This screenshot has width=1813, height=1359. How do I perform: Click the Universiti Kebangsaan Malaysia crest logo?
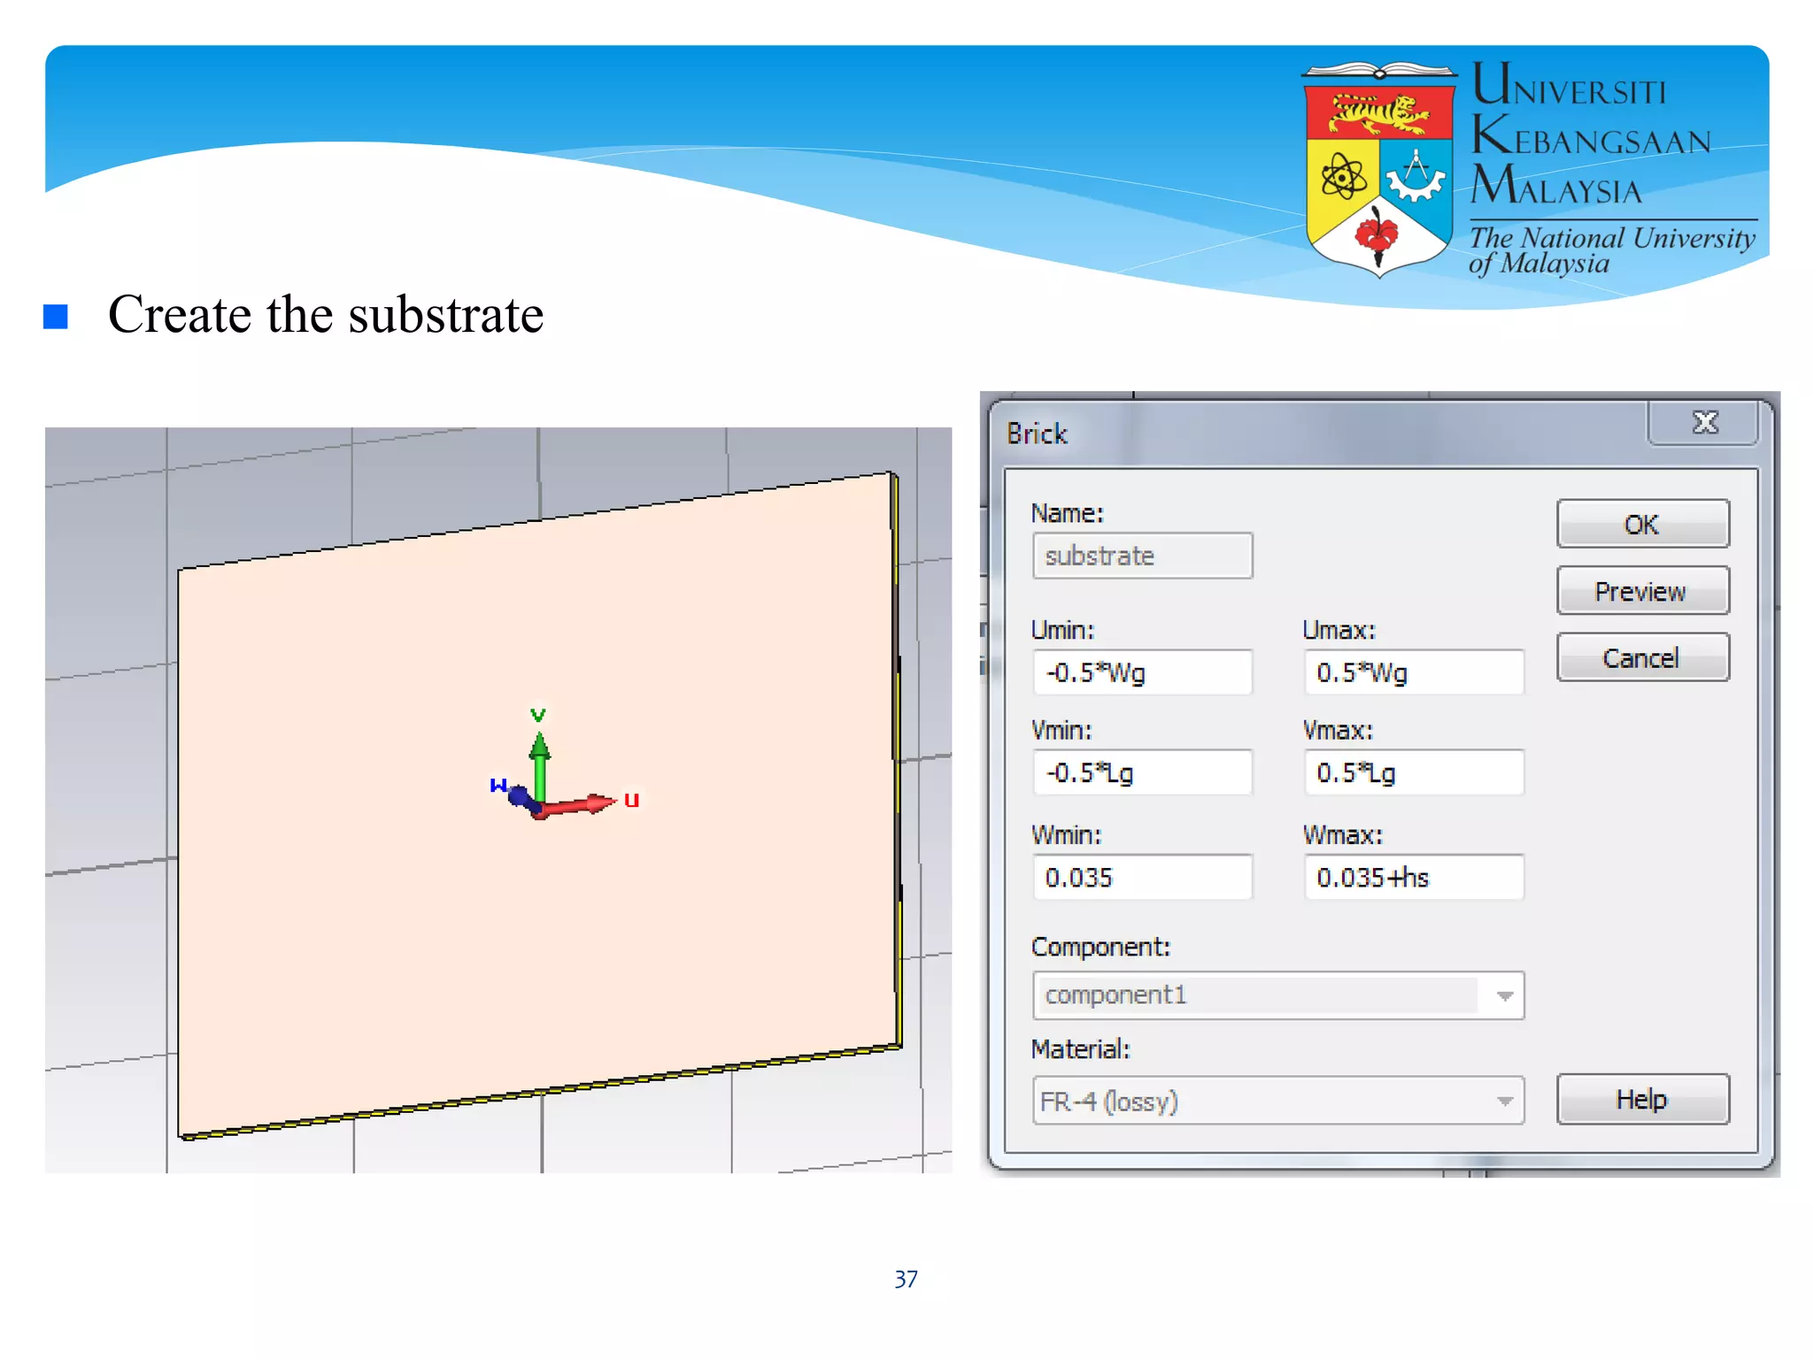click(1379, 168)
